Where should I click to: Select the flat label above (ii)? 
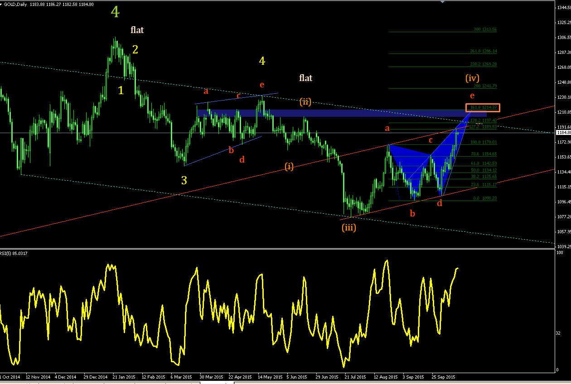pos(305,78)
